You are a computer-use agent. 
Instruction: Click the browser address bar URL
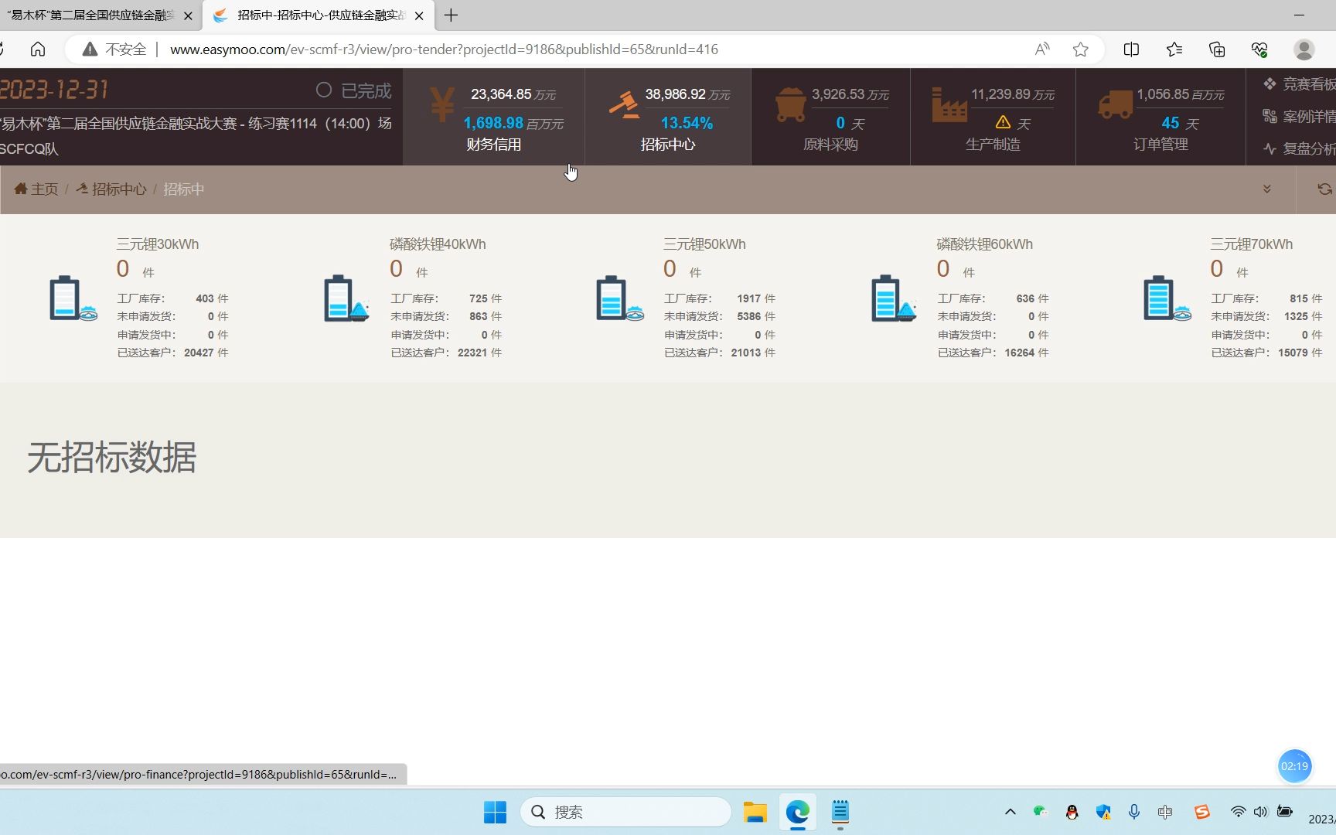[x=444, y=49]
